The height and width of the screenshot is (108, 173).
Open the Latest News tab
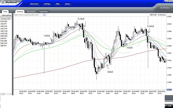point(43,12)
